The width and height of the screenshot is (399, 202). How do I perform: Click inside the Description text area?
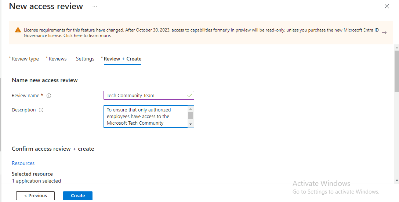[145, 117]
